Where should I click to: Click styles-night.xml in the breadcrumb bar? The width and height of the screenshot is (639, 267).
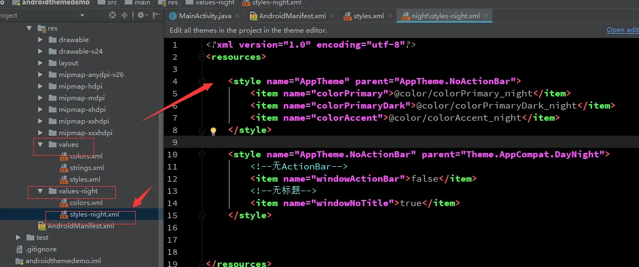click(277, 3)
